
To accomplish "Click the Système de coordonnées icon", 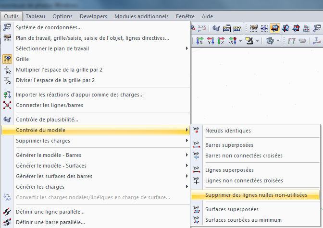I will (7, 27).
